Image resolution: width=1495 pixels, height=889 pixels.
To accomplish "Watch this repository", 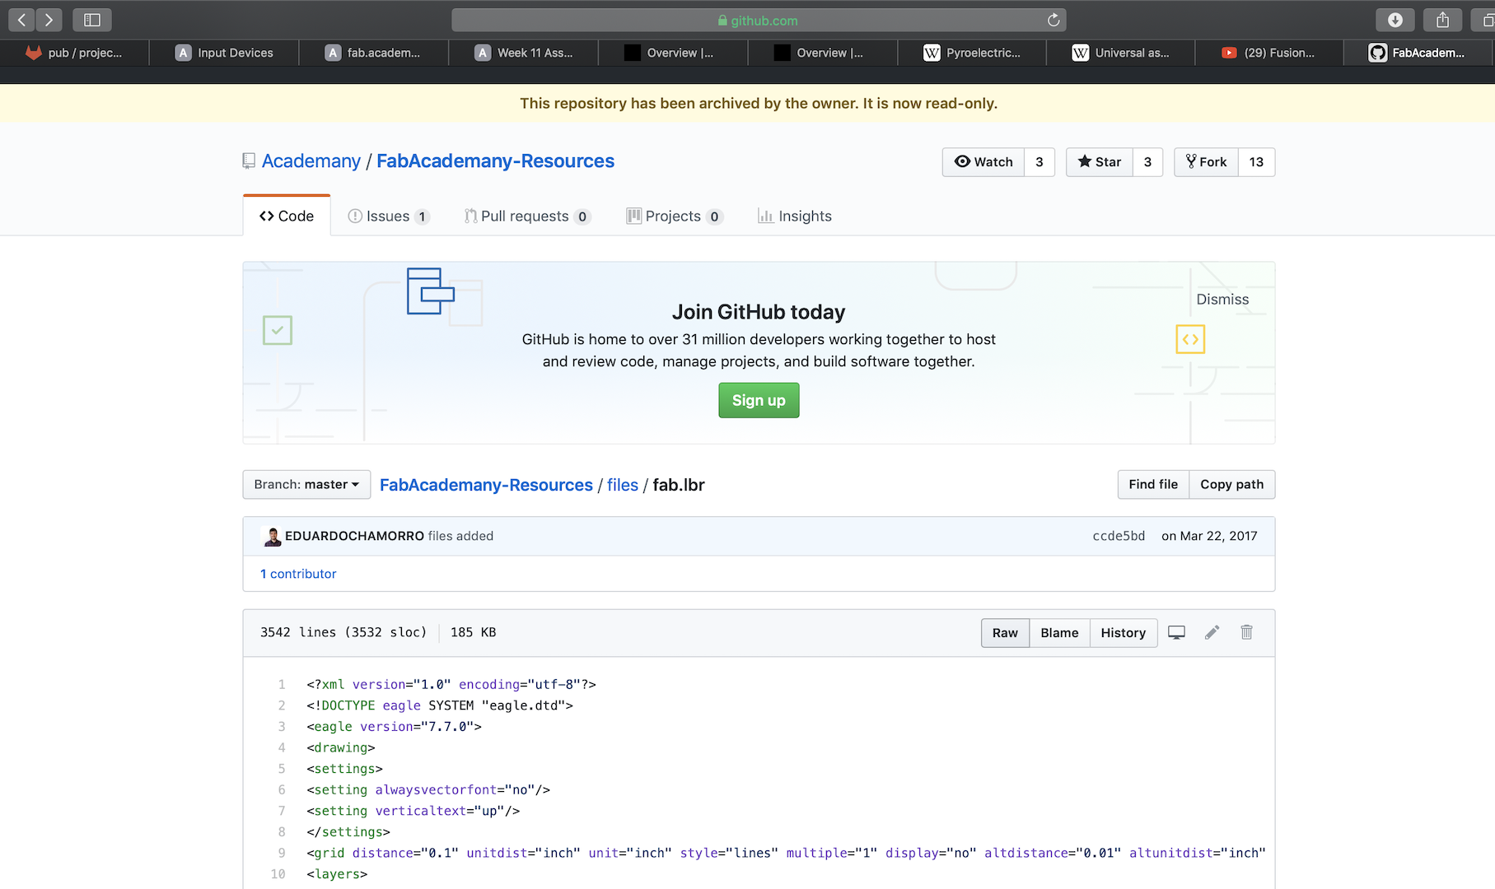I will pyautogui.click(x=983, y=162).
